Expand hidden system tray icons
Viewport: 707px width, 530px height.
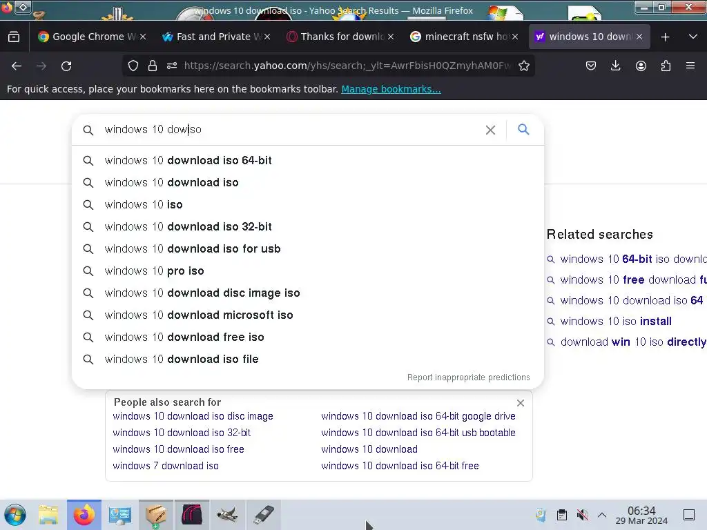pyautogui.click(x=601, y=514)
